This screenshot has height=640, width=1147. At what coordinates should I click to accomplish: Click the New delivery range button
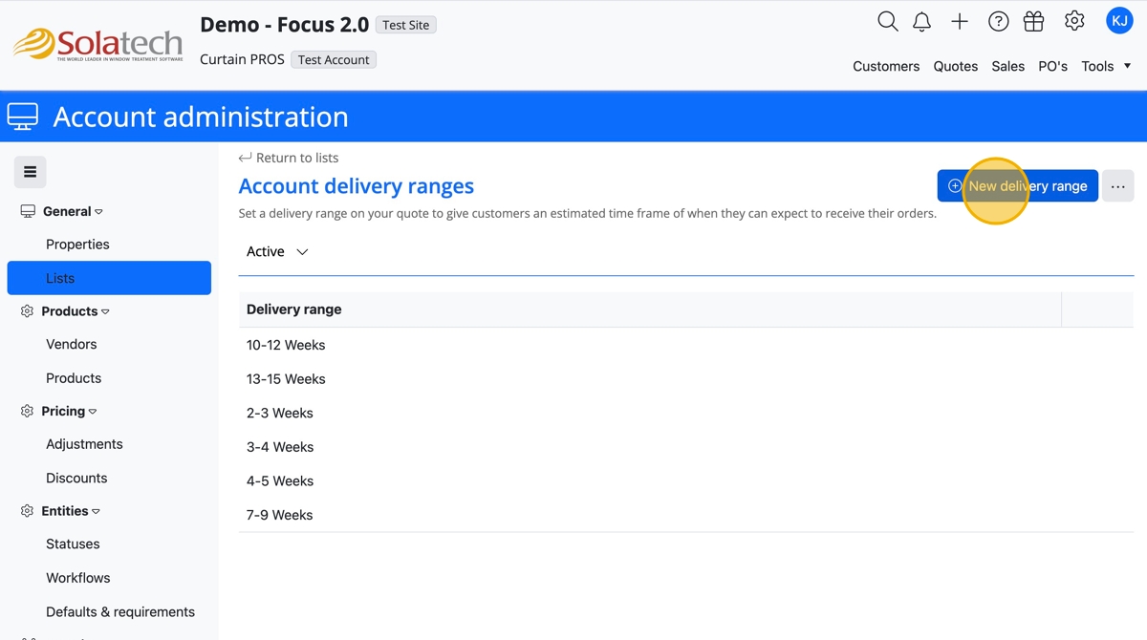point(1017,186)
